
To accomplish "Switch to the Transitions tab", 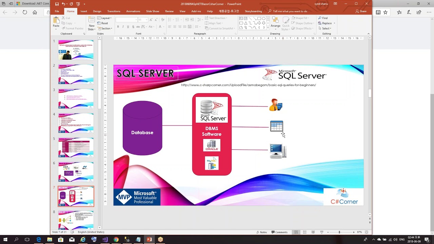I will click(114, 11).
